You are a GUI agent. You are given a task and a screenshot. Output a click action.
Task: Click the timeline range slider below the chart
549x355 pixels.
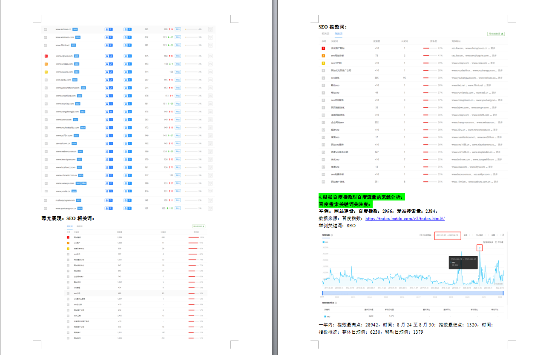tap(412, 293)
